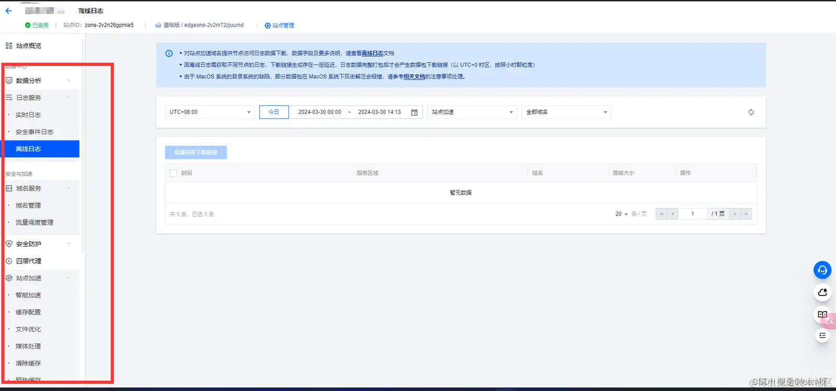This screenshot has height=391, width=836.
Task: Collapse the 站点加速 section chevron
Action: 69,278
